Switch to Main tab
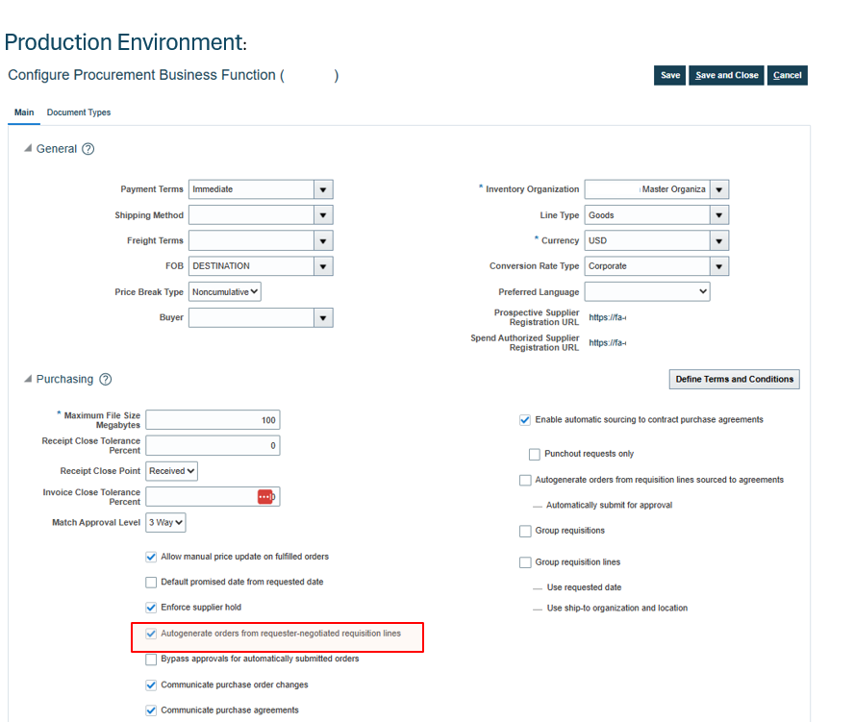Viewport: 854px width, 722px height. [24, 112]
